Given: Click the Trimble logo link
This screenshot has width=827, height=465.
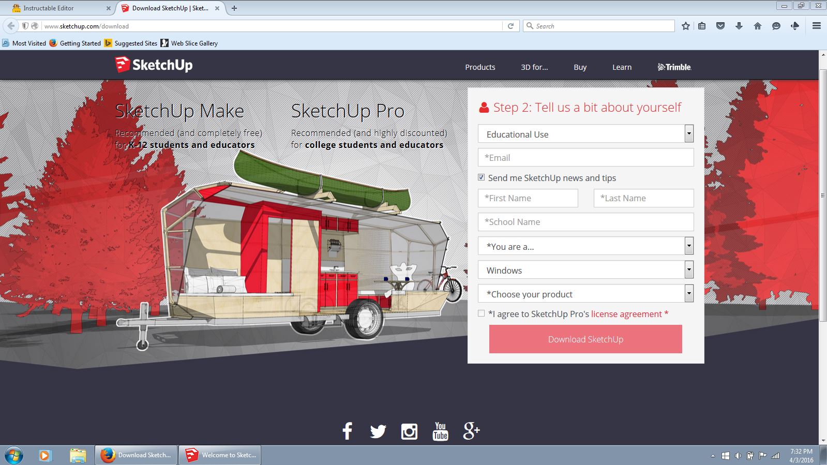Looking at the screenshot, I should click(x=674, y=67).
